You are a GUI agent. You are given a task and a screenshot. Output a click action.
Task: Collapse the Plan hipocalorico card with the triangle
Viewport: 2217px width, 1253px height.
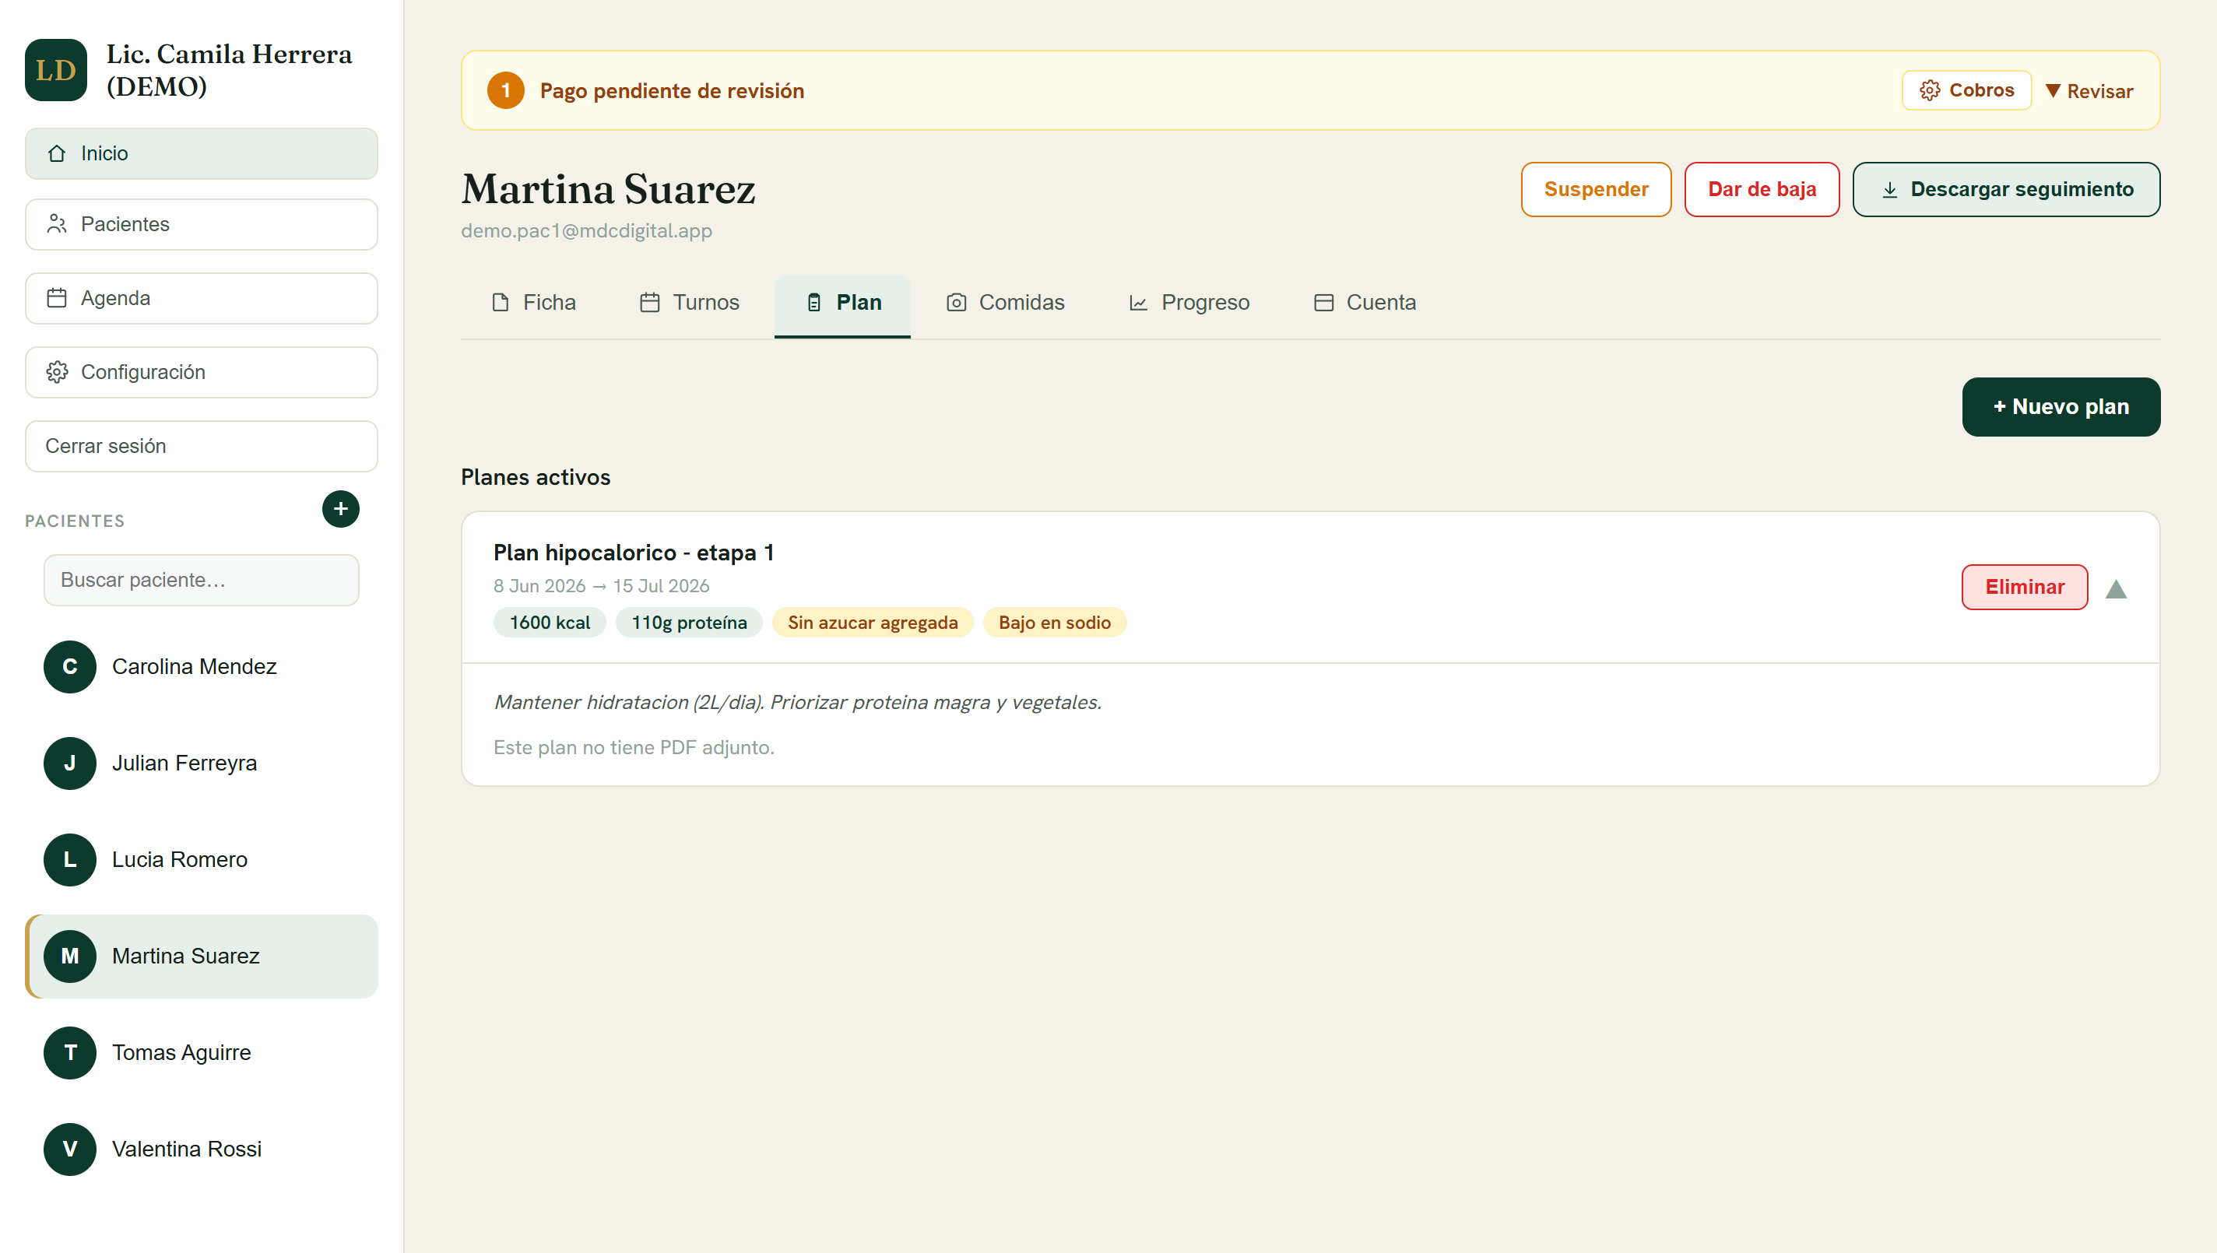coord(2116,588)
